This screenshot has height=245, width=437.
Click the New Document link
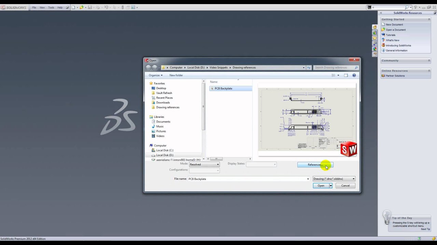coord(394,24)
